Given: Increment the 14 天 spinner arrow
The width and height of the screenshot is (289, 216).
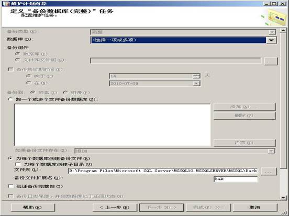Looking at the screenshot, I should [x=197, y=75].
